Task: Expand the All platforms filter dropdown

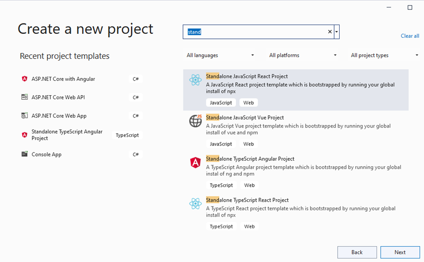Action: click(x=303, y=55)
